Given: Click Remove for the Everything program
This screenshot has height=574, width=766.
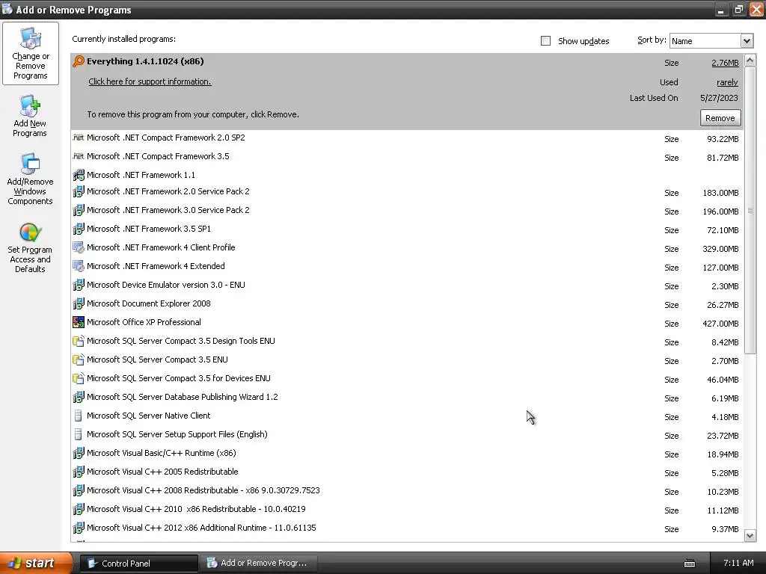Looking at the screenshot, I should [x=720, y=118].
